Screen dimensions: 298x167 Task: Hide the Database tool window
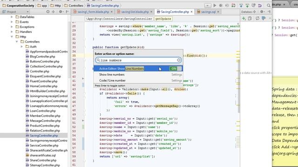[269, 12]
